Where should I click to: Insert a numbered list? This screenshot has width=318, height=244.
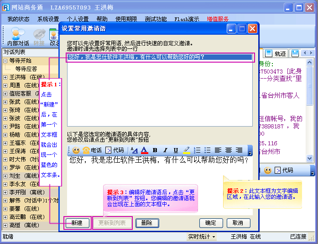pos(197,150)
